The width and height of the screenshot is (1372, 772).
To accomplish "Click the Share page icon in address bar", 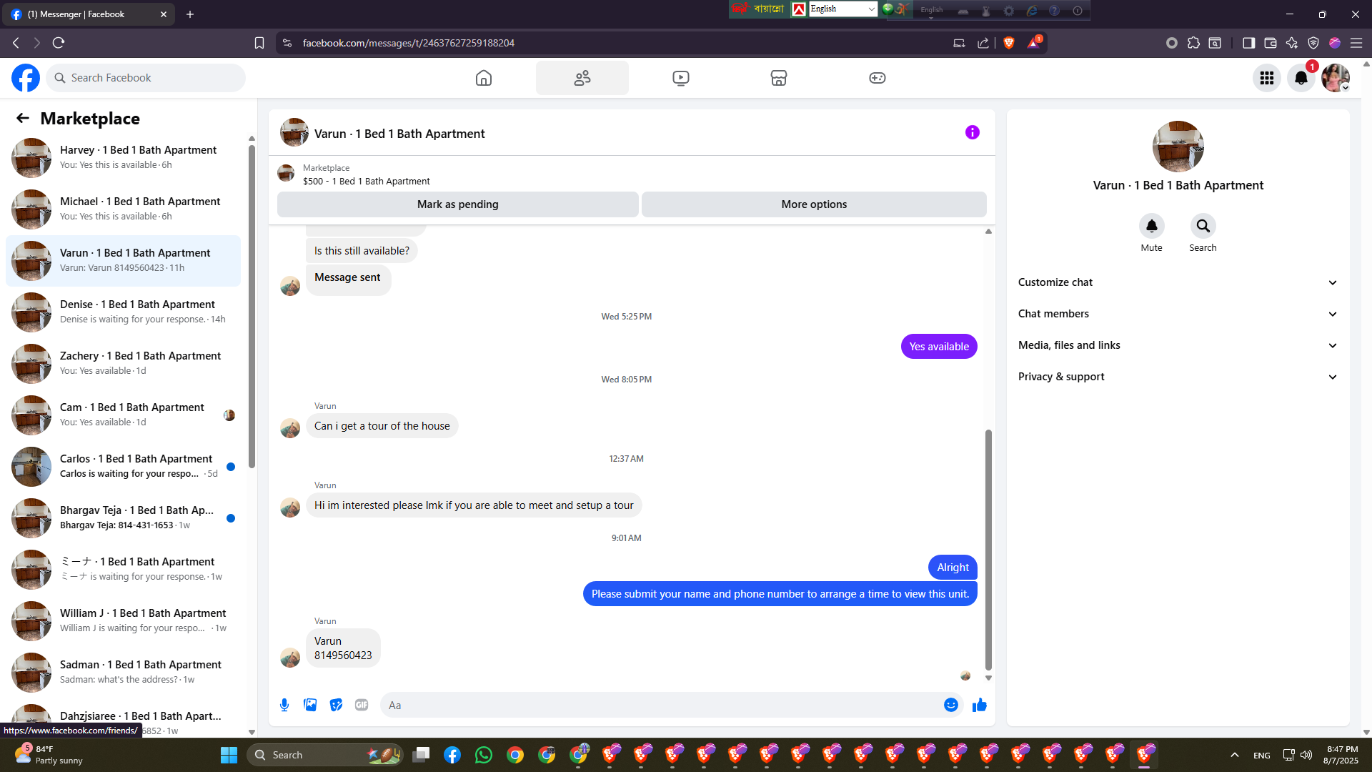I will coord(983,43).
